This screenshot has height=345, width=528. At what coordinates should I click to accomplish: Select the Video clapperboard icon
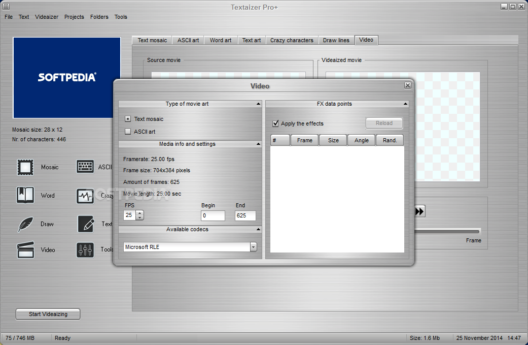pyautogui.click(x=25, y=250)
